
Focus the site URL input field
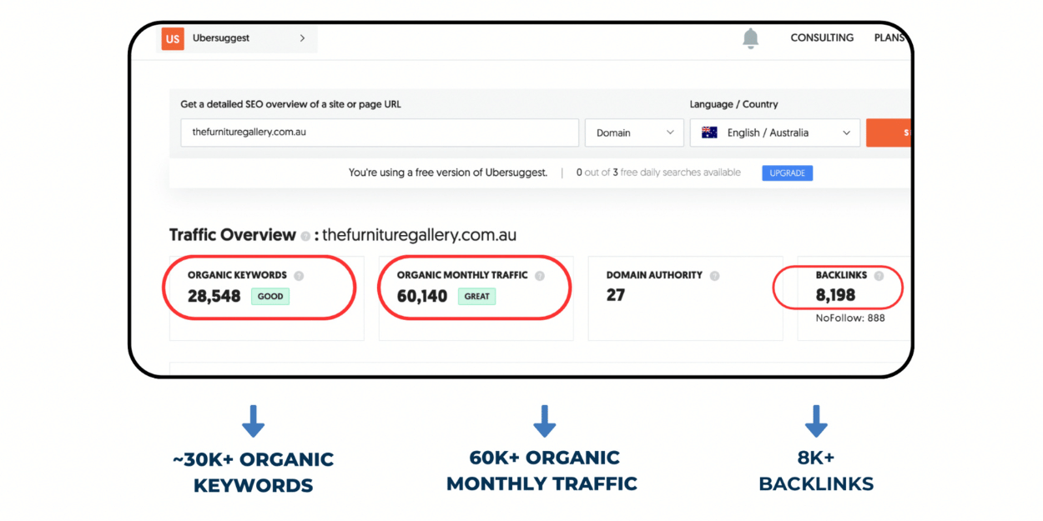click(380, 133)
